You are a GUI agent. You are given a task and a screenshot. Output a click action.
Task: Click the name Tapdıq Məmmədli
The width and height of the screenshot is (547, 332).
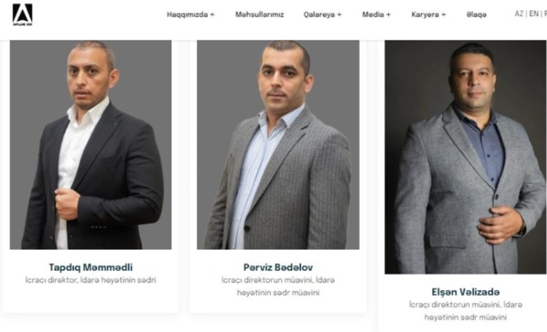[91, 268]
